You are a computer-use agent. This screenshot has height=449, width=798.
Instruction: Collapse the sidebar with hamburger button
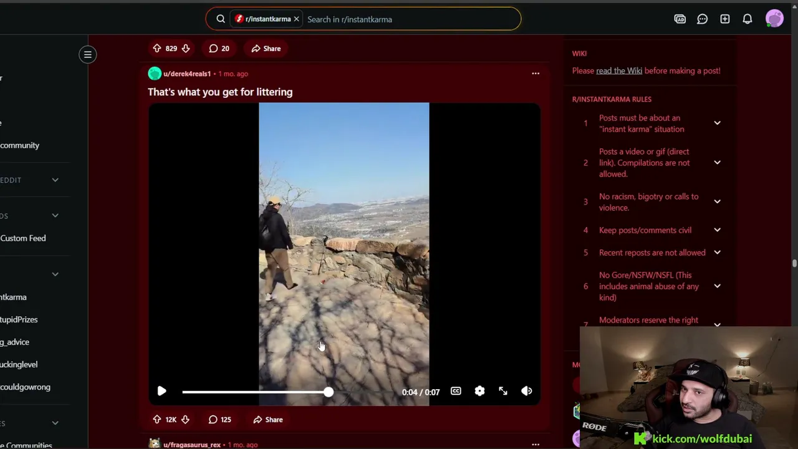click(88, 55)
